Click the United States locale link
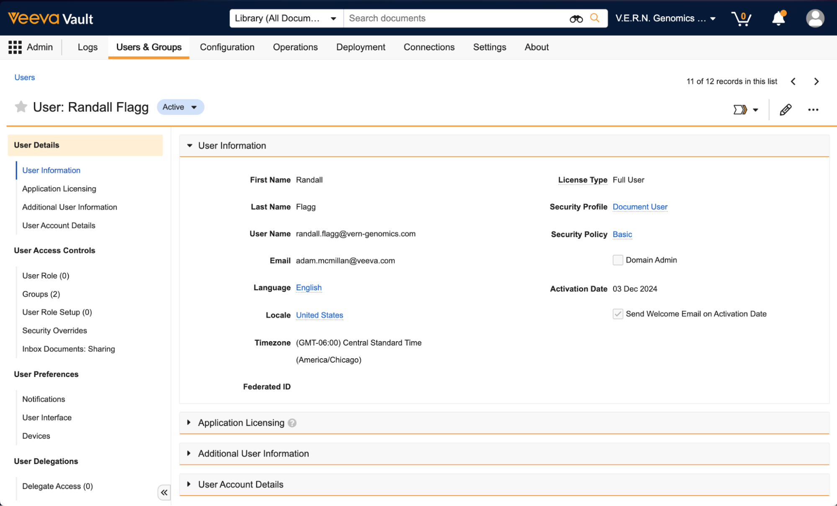 click(x=319, y=315)
